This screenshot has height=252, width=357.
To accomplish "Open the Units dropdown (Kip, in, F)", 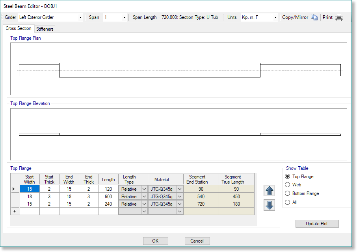I will [x=275, y=18].
